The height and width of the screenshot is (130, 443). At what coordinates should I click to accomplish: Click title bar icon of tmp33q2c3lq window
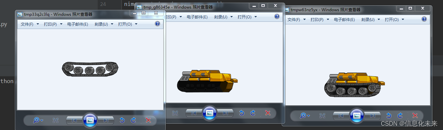[20, 14]
